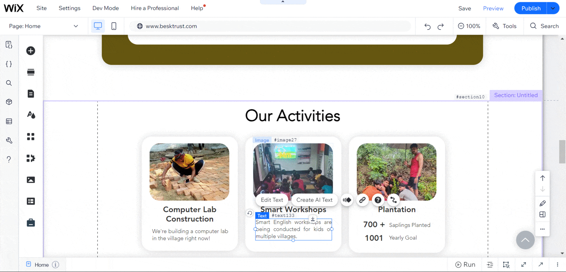
Task: Undo the last action
Action: 427,26
